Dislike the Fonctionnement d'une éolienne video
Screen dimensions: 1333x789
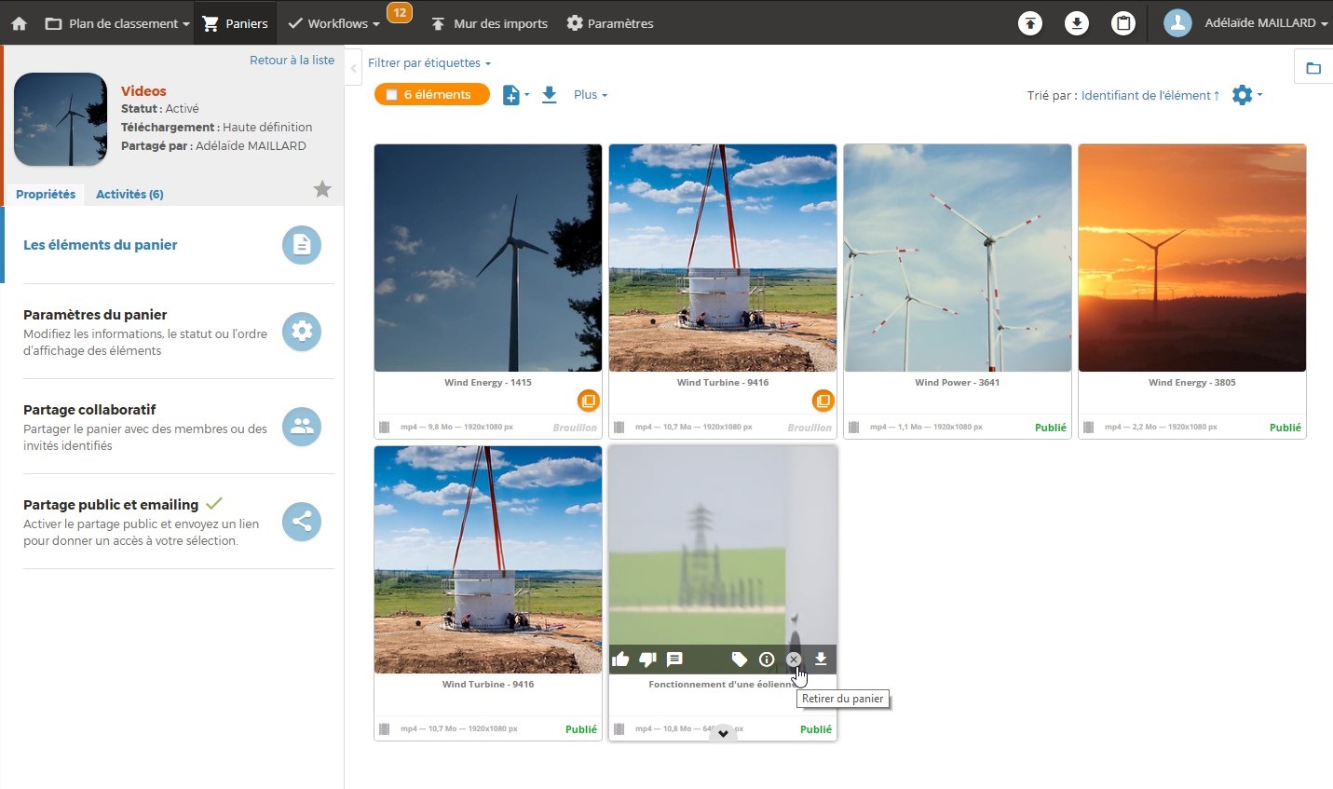tap(647, 660)
